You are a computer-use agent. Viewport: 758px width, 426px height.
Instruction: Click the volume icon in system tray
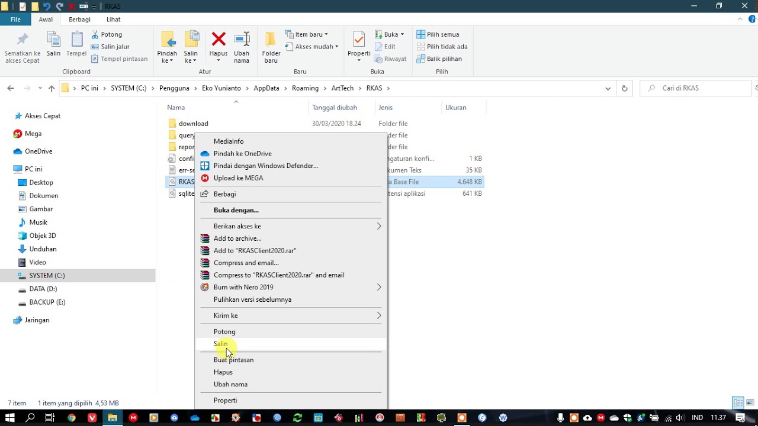click(x=680, y=418)
